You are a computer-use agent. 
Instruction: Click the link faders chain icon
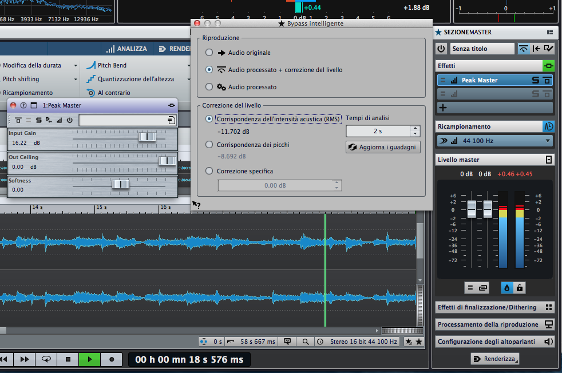[x=483, y=288]
